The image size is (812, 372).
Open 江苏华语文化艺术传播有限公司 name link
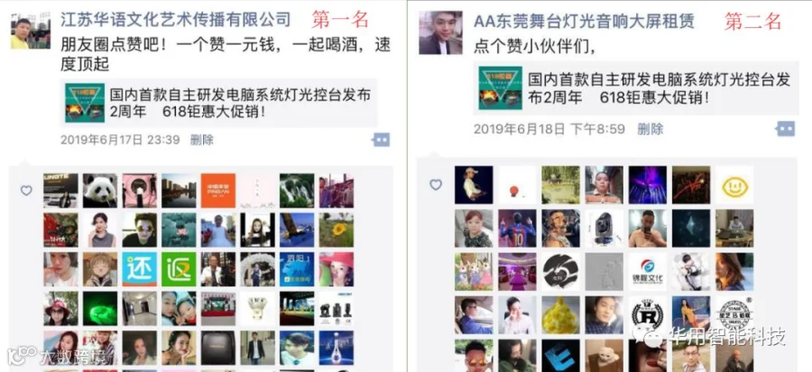[176, 20]
